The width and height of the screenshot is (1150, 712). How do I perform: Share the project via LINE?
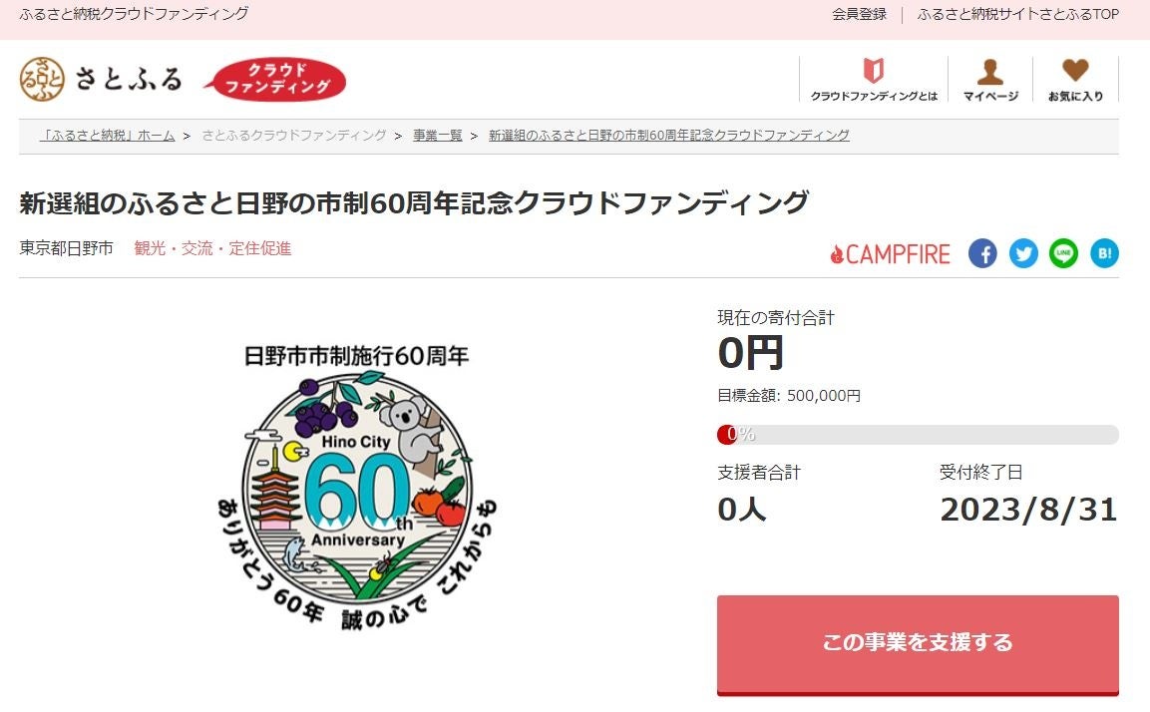click(1063, 253)
